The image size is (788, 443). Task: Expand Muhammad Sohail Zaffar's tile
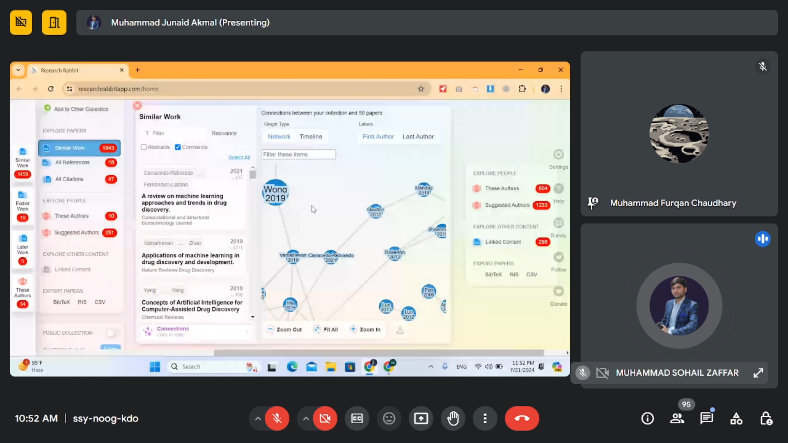coord(758,373)
